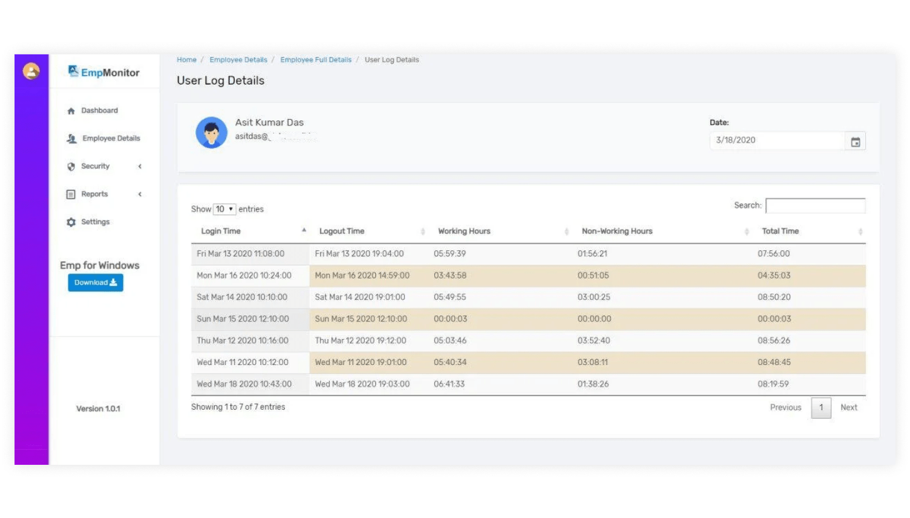The image size is (910, 518).
Task: Click the Security shield icon
Action: tap(71, 166)
